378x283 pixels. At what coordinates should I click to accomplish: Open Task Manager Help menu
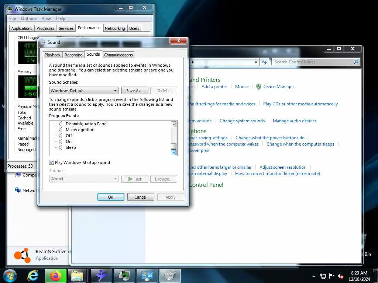point(61,18)
